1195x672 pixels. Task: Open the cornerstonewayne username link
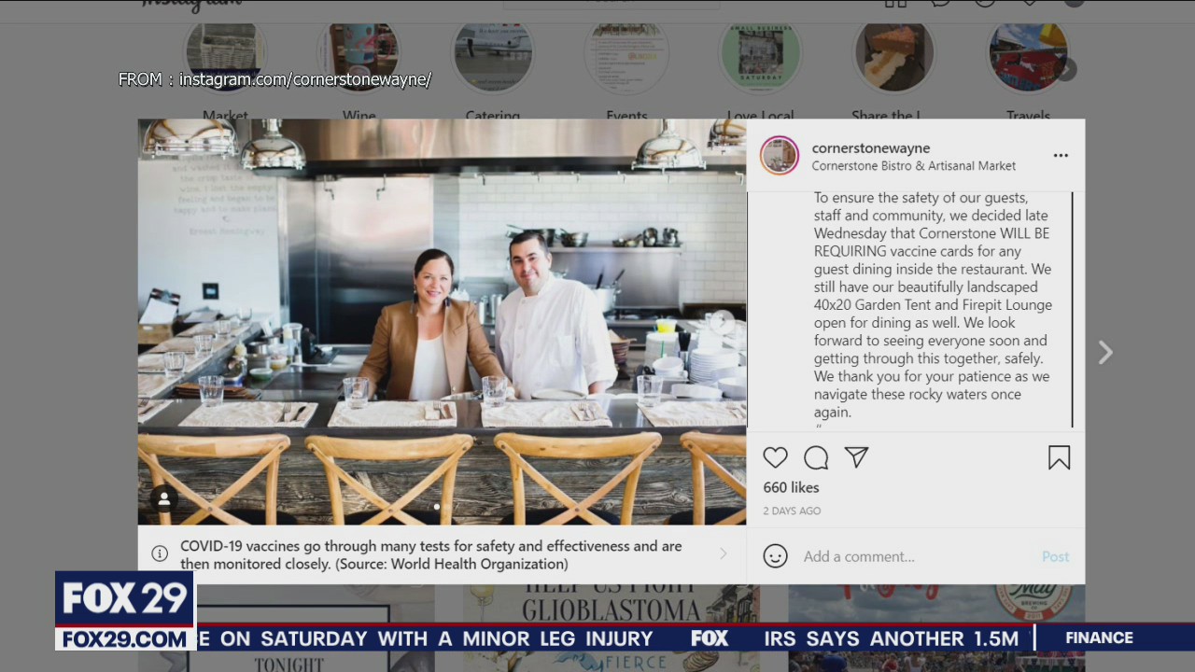click(870, 147)
